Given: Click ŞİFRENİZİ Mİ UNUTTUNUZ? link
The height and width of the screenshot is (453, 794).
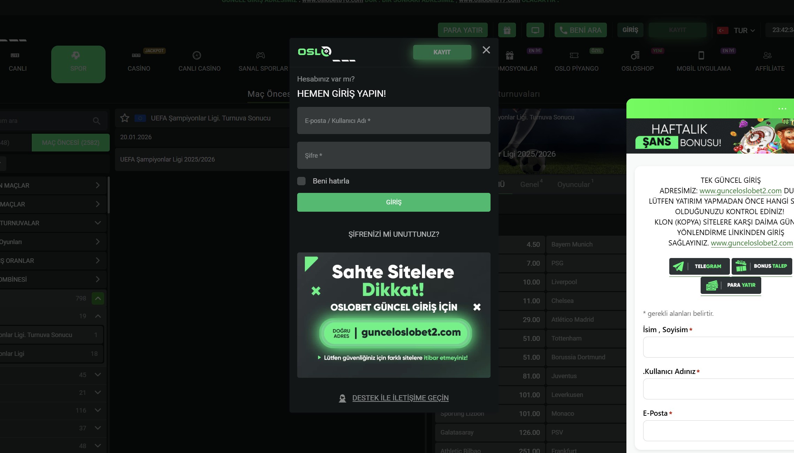Looking at the screenshot, I should (394, 234).
